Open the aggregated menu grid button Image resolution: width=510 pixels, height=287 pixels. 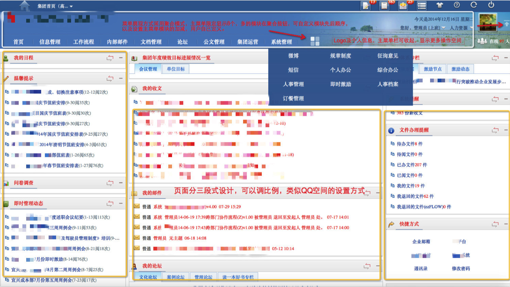tap(315, 41)
